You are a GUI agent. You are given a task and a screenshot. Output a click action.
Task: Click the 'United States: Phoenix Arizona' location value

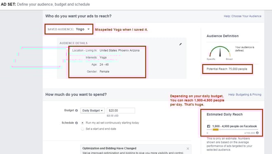pyautogui.click(x=120, y=51)
